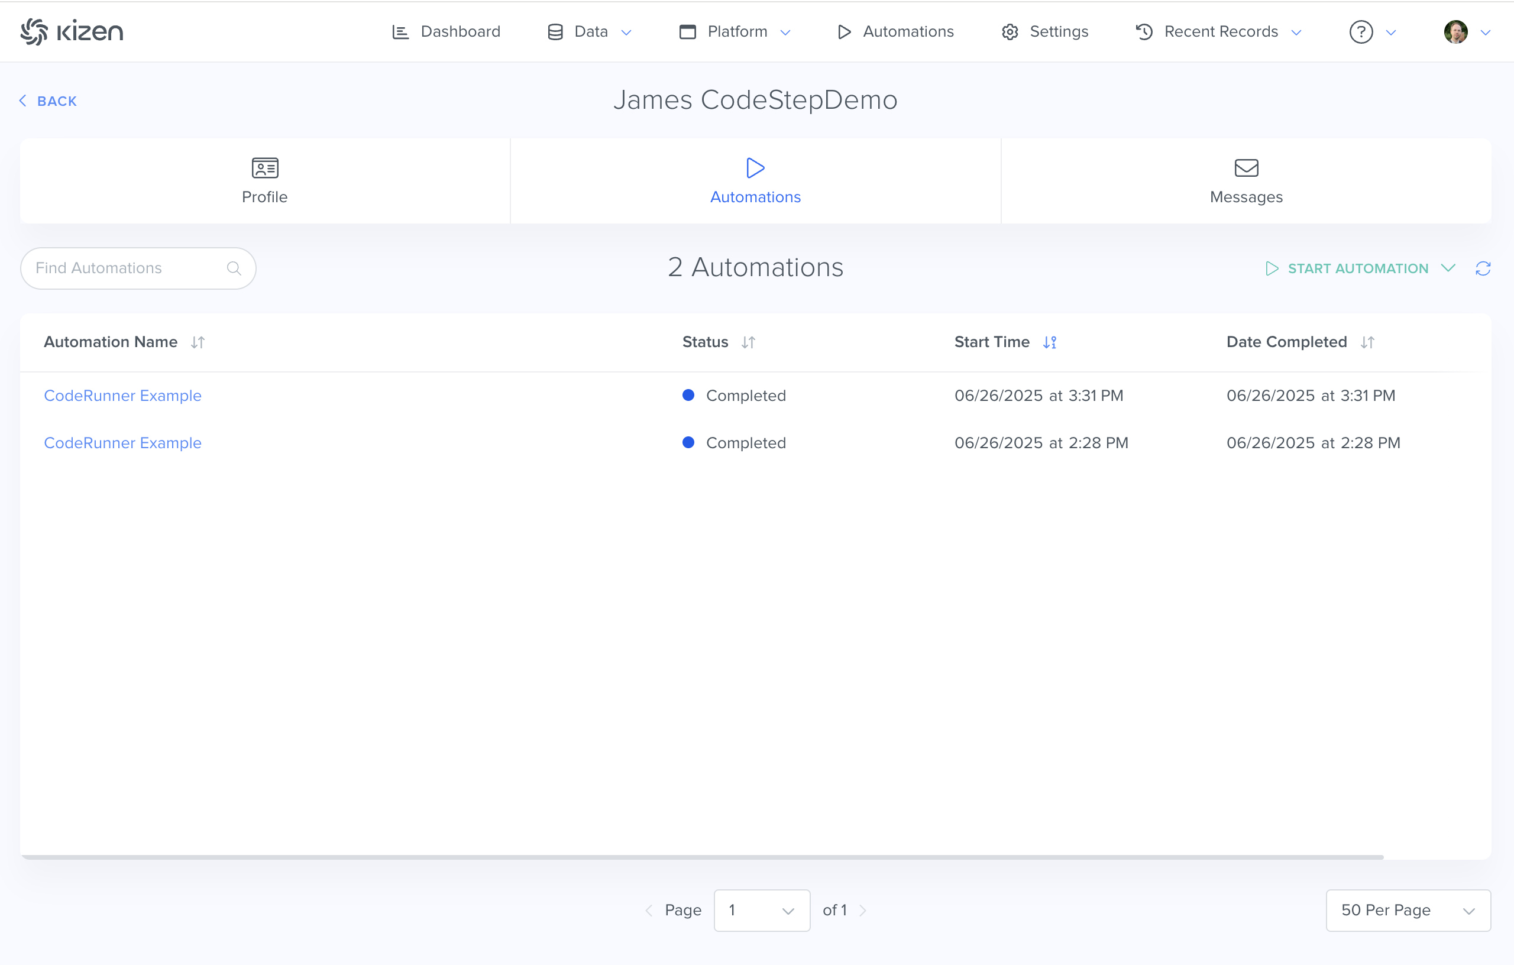Click the help question mark icon
This screenshot has width=1514, height=965.
[1361, 32]
